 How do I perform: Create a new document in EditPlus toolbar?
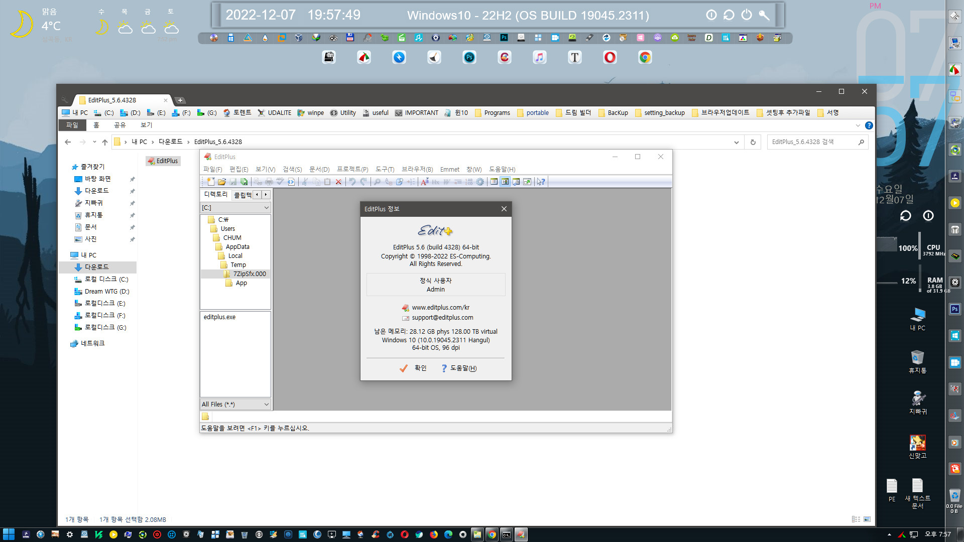(x=211, y=182)
